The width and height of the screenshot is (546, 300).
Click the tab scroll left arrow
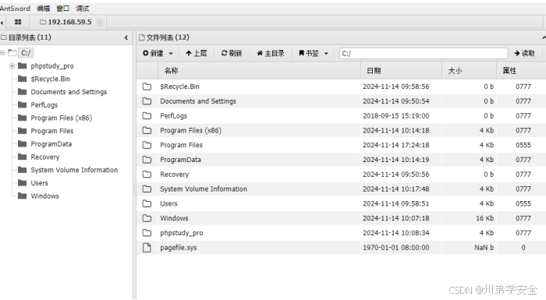tap(2, 23)
